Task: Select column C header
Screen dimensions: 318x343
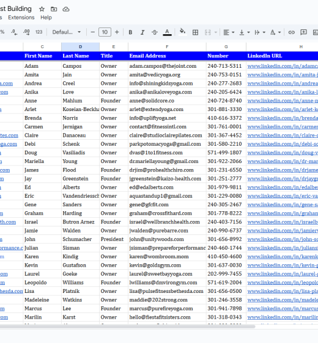Action: click(42, 47)
